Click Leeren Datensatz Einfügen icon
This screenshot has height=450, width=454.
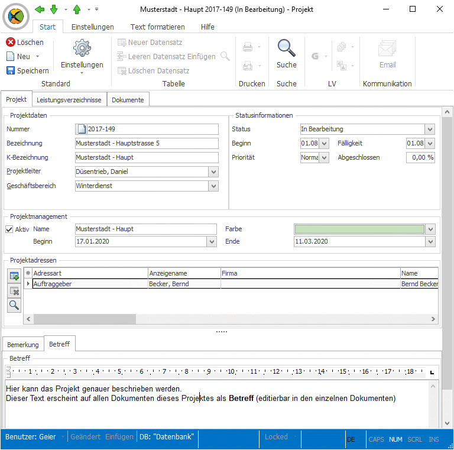122,56
